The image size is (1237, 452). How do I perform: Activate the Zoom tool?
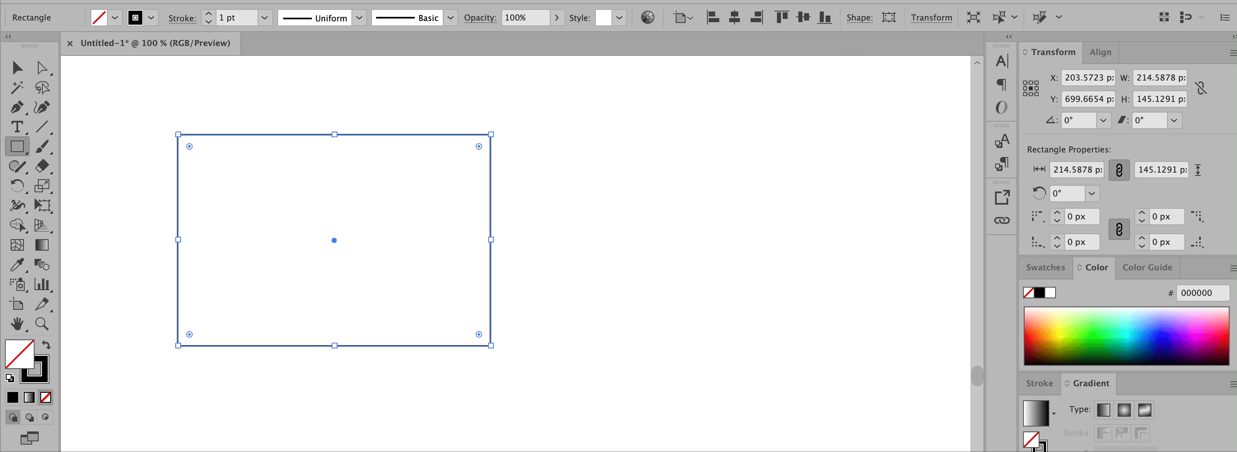tap(42, 324)
